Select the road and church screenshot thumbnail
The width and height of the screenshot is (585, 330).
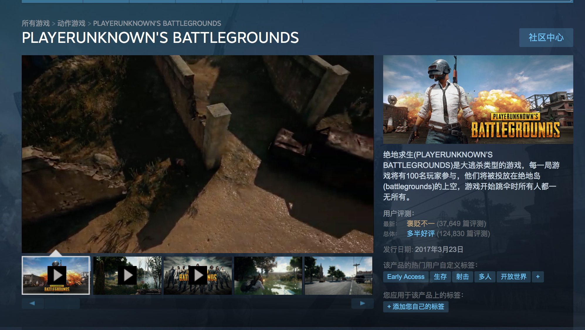[339, 275]
